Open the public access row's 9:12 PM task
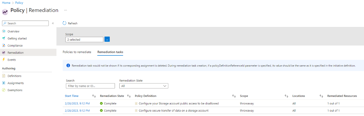The image size is (364, 116). 77,103
